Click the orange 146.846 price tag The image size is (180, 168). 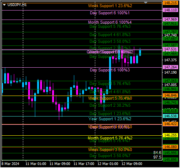171,95
